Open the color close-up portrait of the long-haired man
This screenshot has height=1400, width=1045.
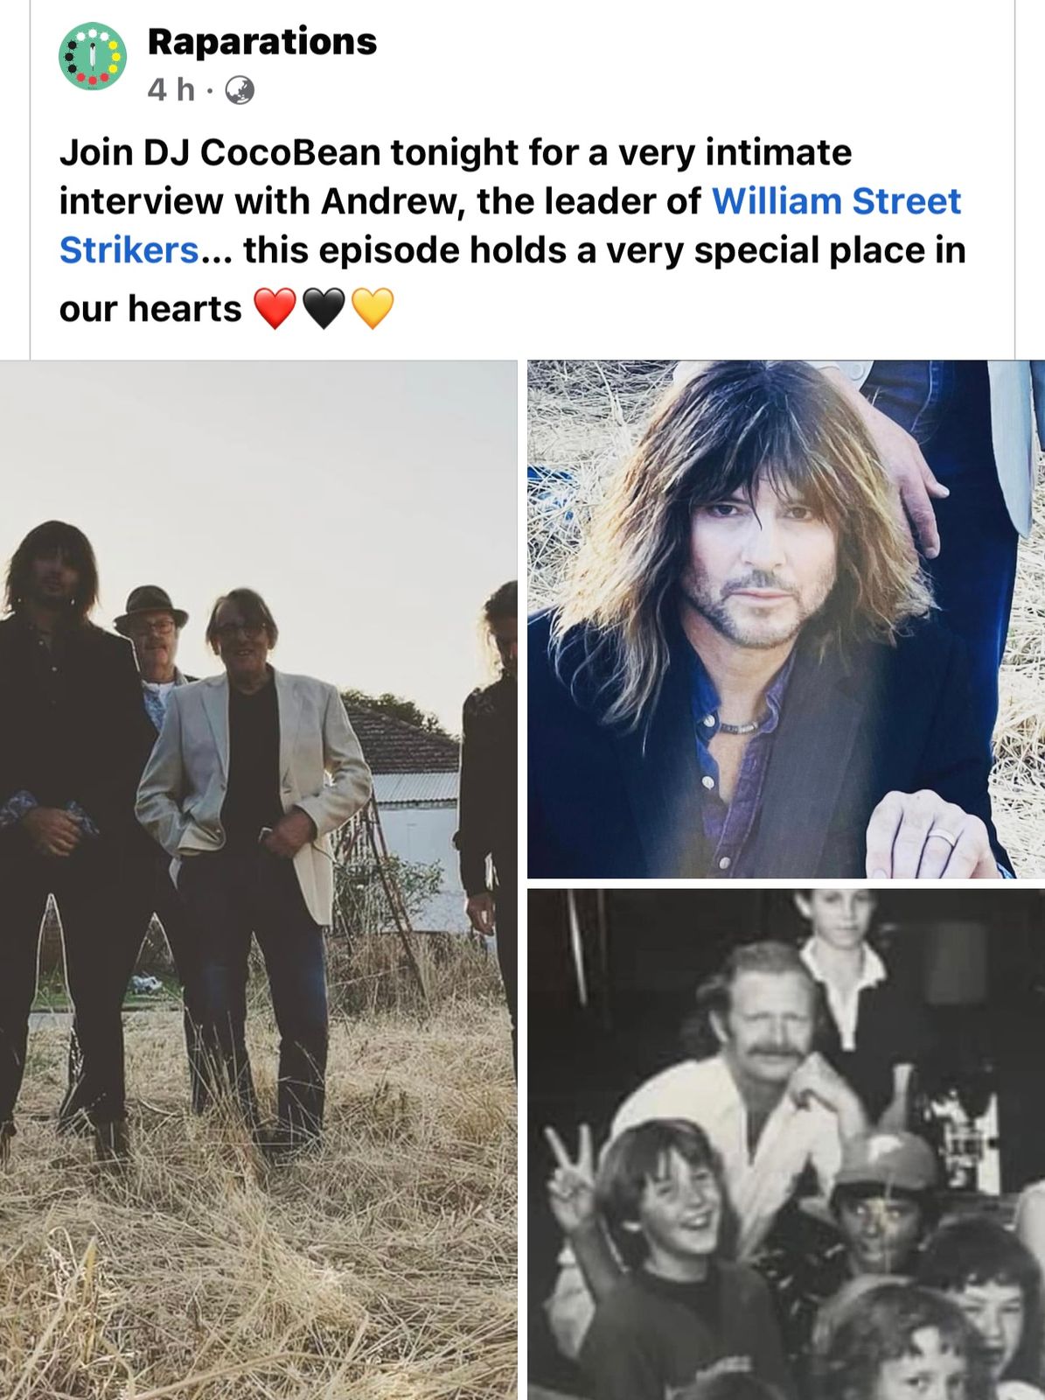[x=786, y=619]
